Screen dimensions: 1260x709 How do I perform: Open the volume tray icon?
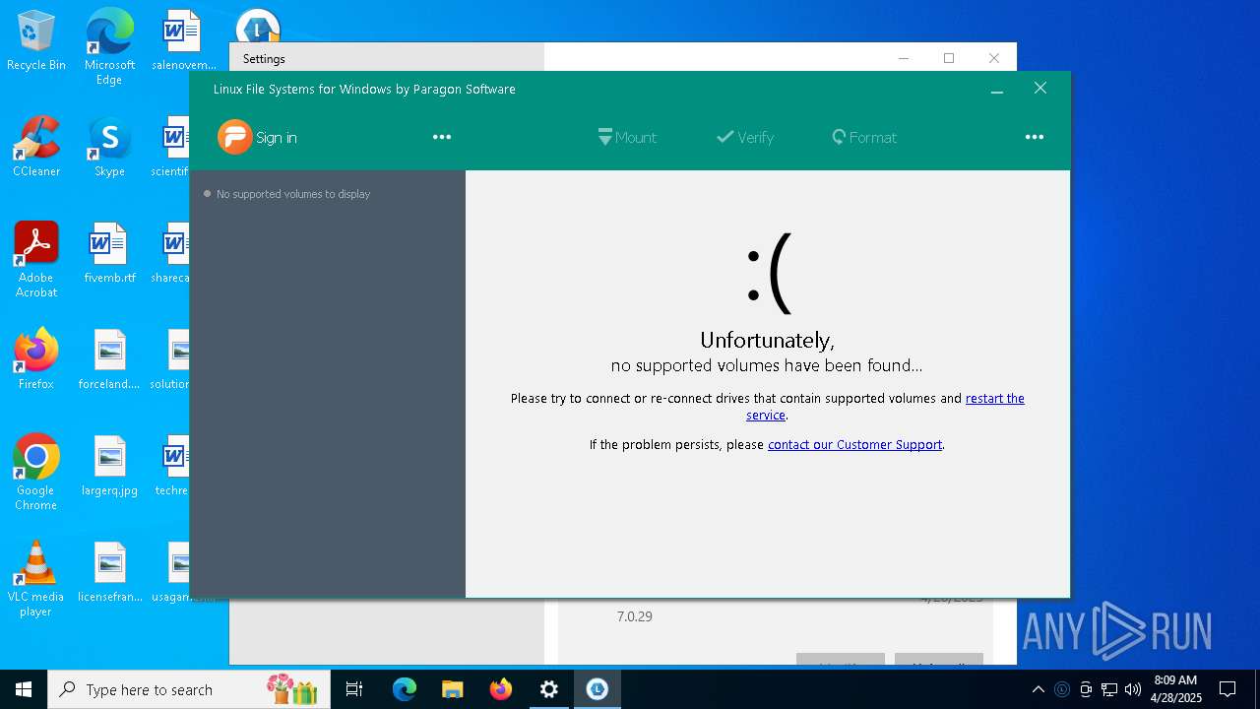[x=1133, y=689]
